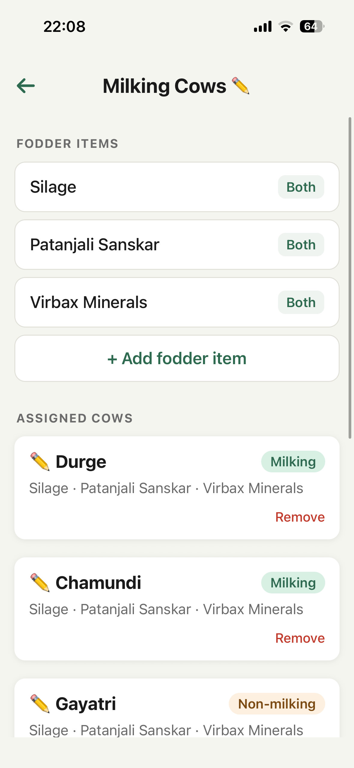This screenshot has width=354, height=768.
Task: Remove Chamundi from assigned cows
Action: pos(300,638)
